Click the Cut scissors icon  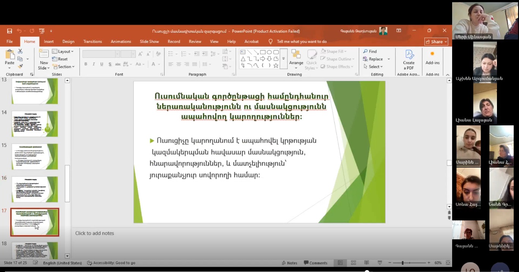(20, 51)
